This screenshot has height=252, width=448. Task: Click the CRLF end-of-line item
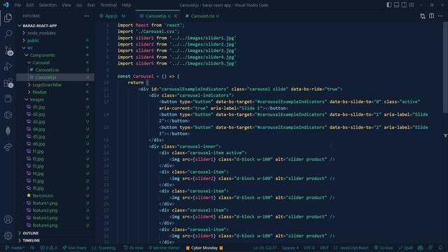point(324,248)
